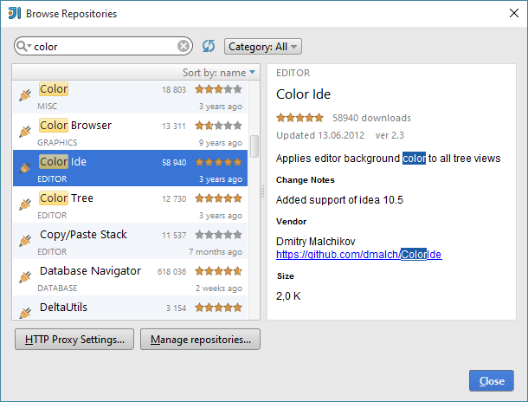Screen dimensions: 528x402
Task: Click the Change Notes heading
Action: (x=305, y=180)
